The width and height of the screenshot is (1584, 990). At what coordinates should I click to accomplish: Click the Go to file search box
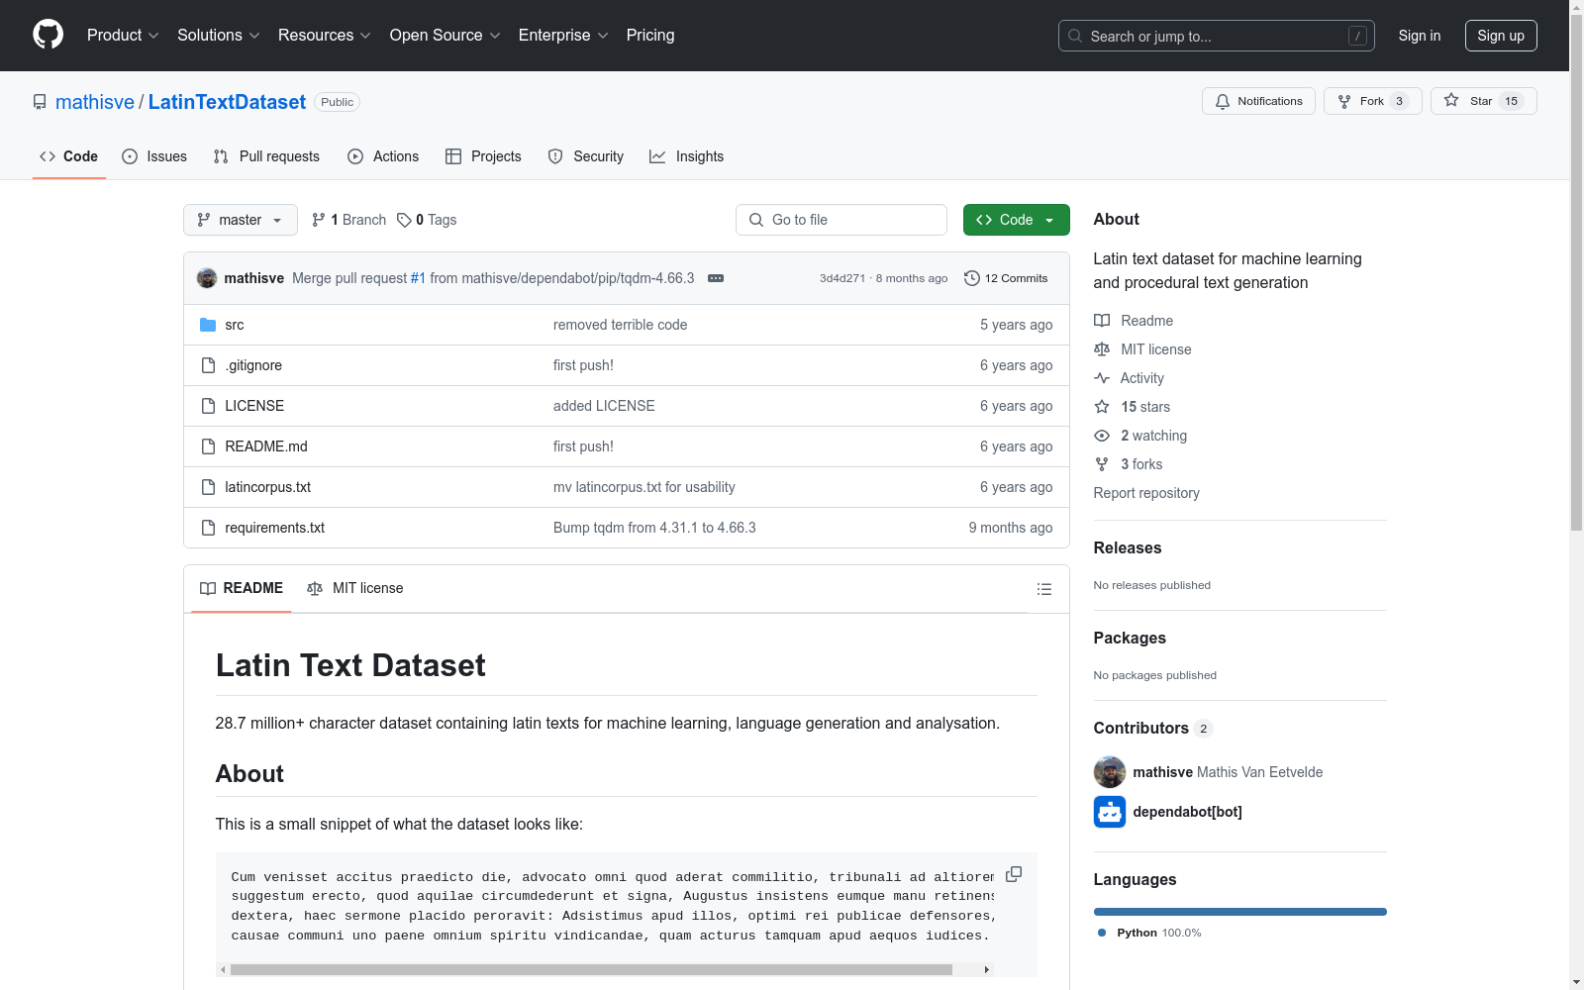click(x=841, y=220)
